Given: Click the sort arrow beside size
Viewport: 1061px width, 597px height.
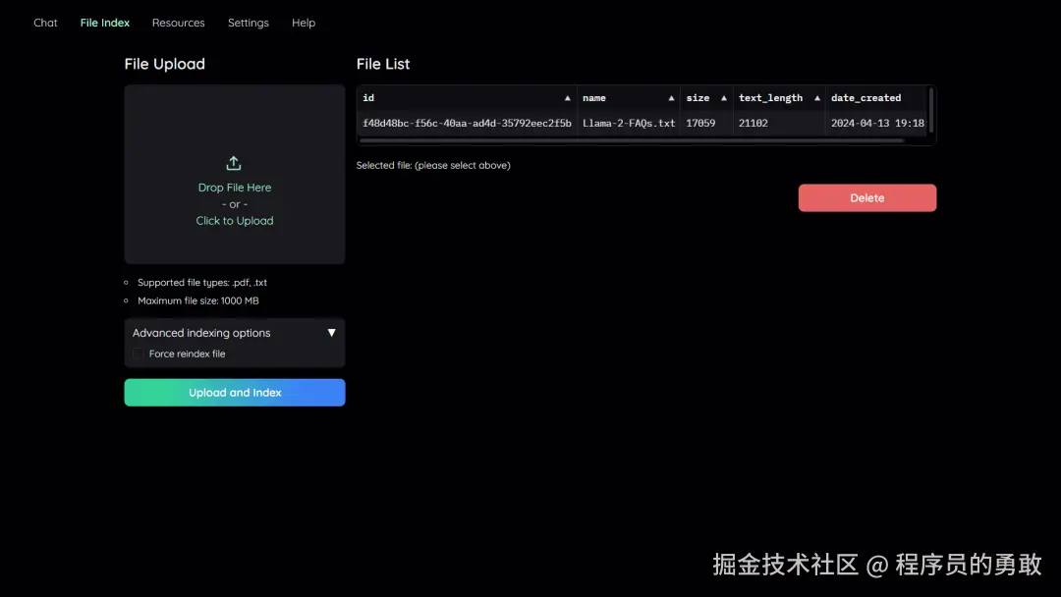Looking at the screenshot, I should pos(724,97).
